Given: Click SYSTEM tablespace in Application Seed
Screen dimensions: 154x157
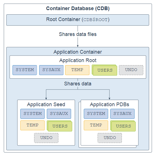Looking at the screenshot, I should click(32, 114).
